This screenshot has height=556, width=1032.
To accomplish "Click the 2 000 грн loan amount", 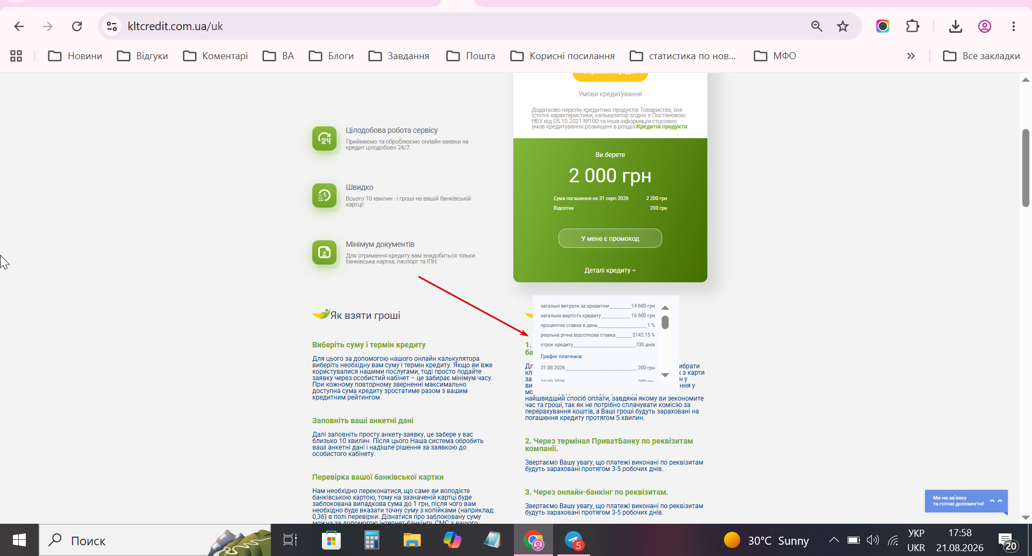I will (610, 176).
